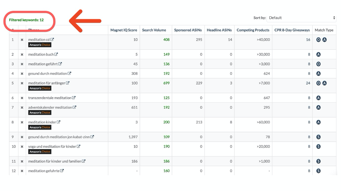
Task: Open the 'meditation für anfänger' keyword phrase
Action: [47, 83]
